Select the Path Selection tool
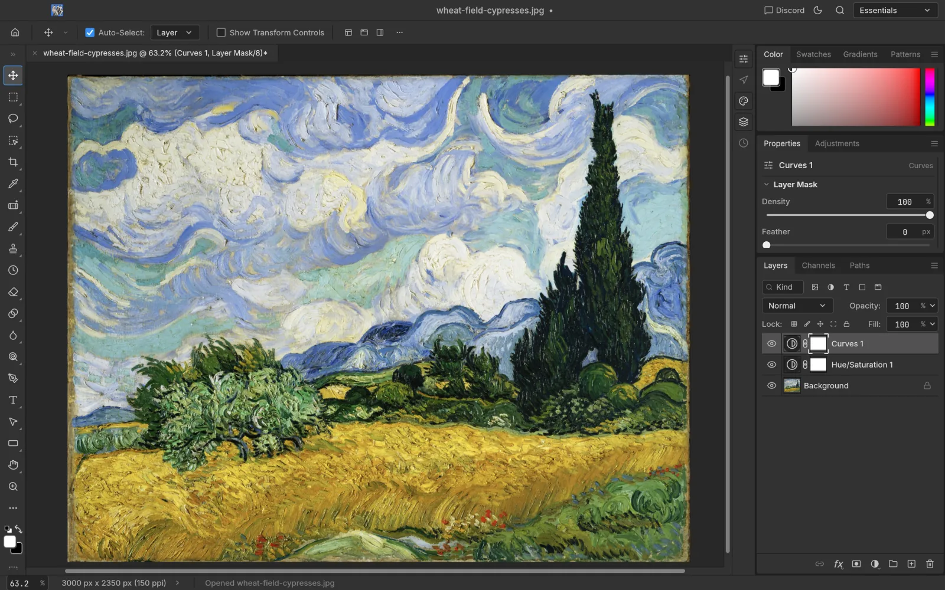This screenshot has height=590, width=945. coord(13,422)
